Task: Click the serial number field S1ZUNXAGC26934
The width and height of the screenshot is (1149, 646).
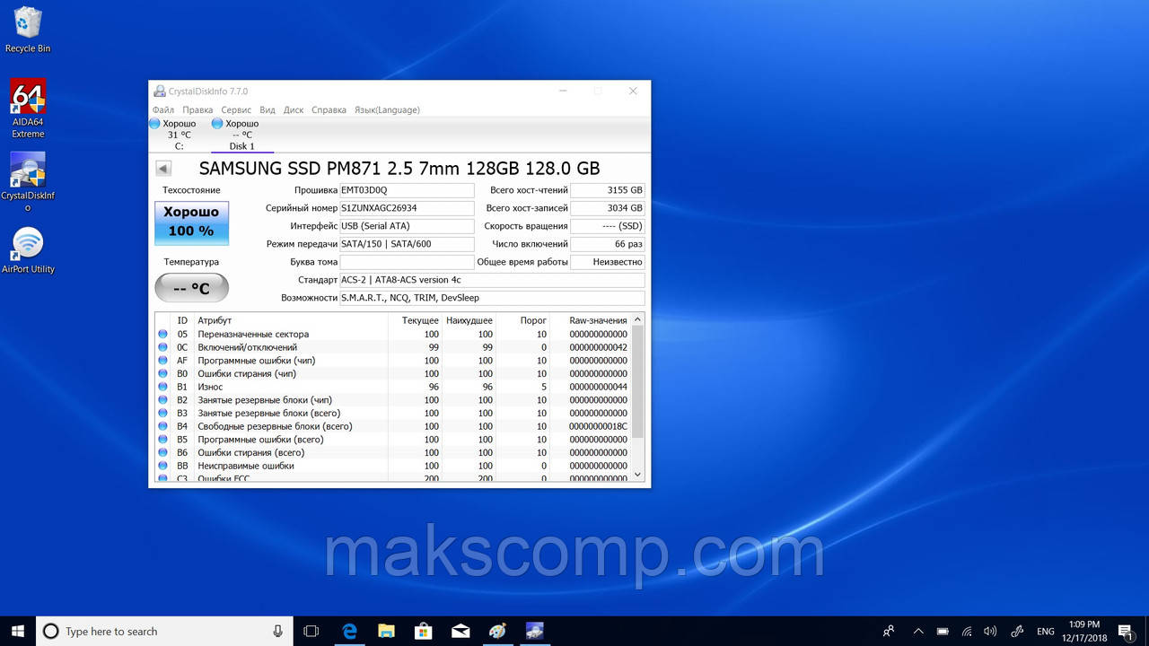Action: pyautogui.click(x=407, y=208)
